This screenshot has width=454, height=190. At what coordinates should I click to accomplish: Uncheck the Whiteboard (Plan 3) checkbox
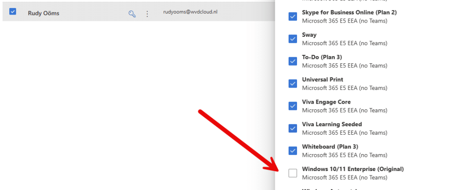coord(293,151)
